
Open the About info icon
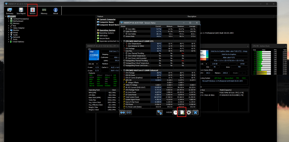[56, 10]
